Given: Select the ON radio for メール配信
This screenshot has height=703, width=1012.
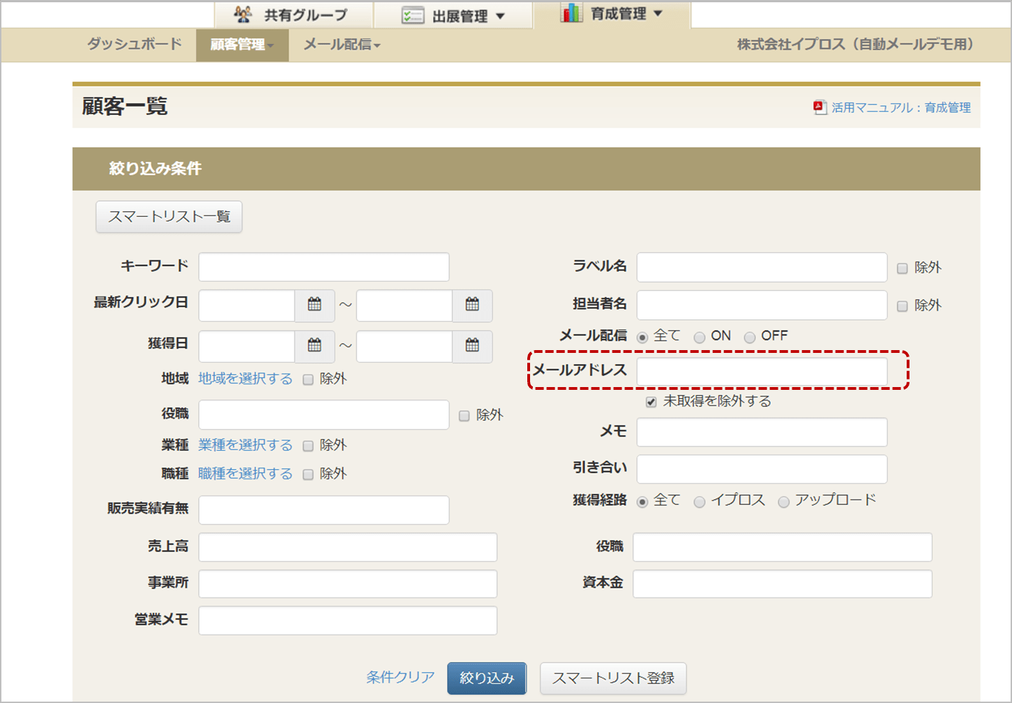Looking at the screenshot, I should click(x=700, y=336).
